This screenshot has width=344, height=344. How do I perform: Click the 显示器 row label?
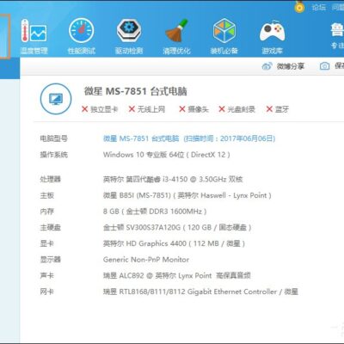(50, 260)
